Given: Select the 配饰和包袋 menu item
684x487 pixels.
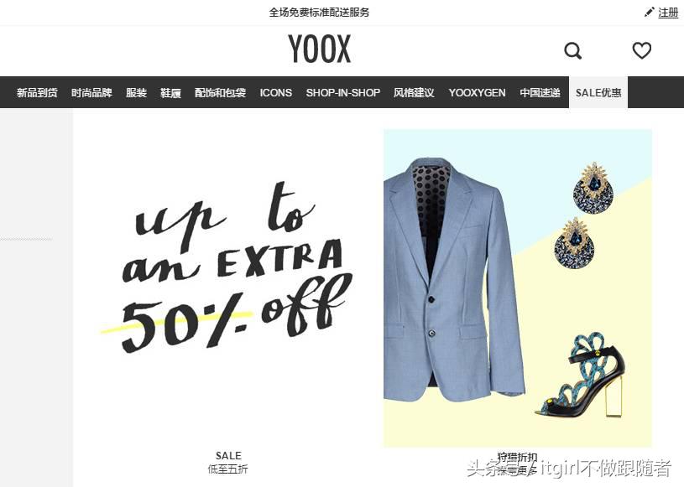Looking at the screenshot, I should click(220, 93).
